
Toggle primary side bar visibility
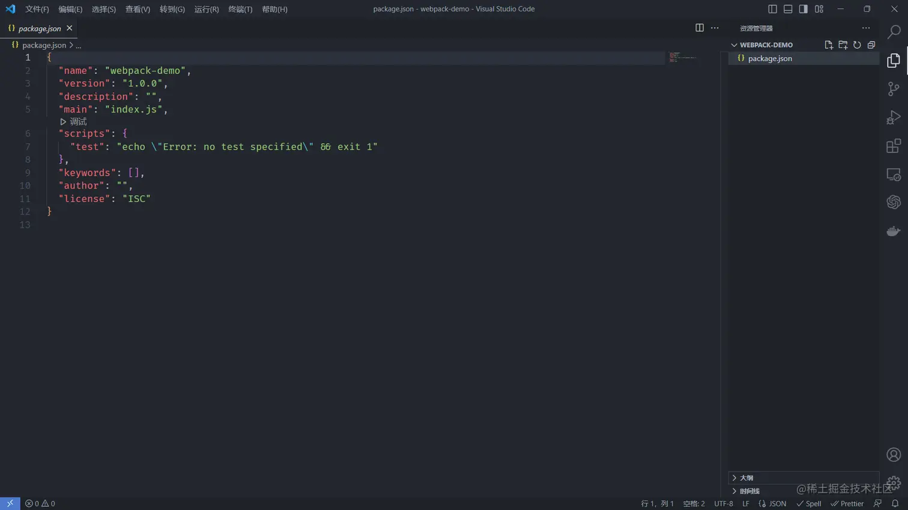pyautogui.click(x=773, y=9)
